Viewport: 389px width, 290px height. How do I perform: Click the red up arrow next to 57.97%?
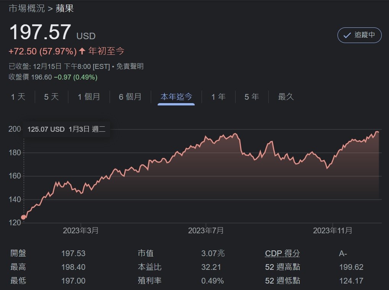(82, 51)
